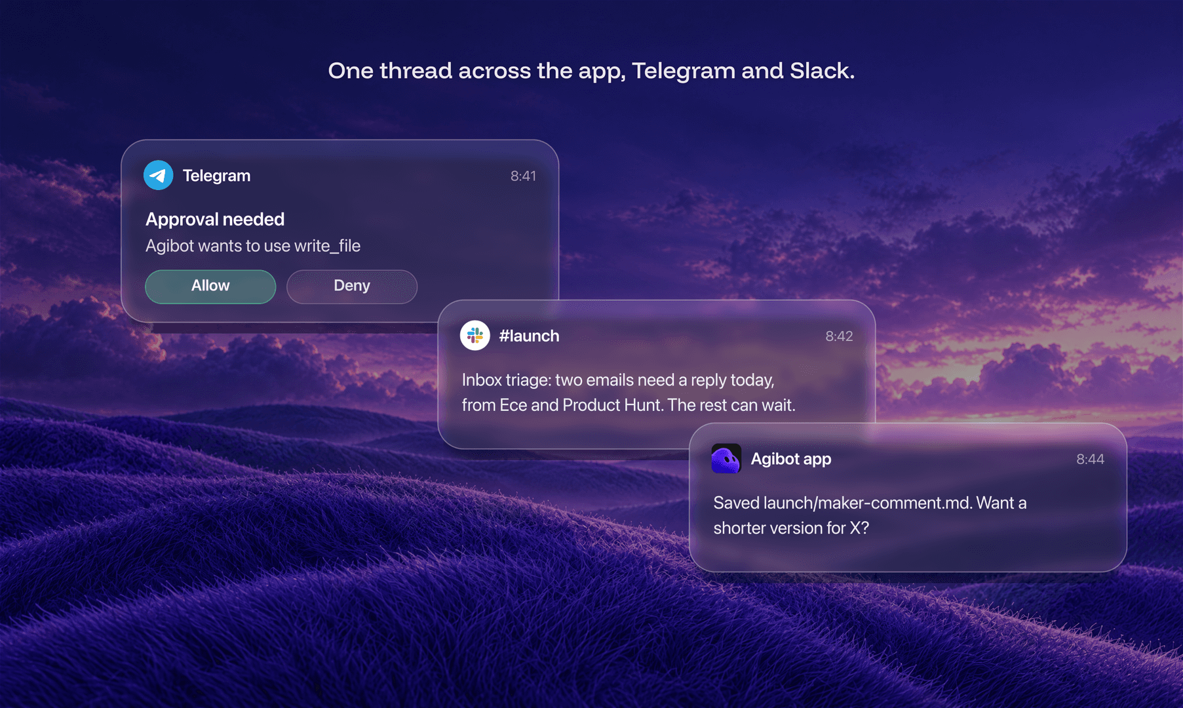Screen dimensions: 1183x708
Task: Deny the write_file approval request
Action: coord(352,286)
